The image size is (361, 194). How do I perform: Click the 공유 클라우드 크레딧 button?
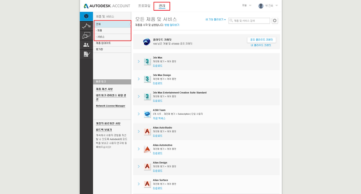coord(262,40)
